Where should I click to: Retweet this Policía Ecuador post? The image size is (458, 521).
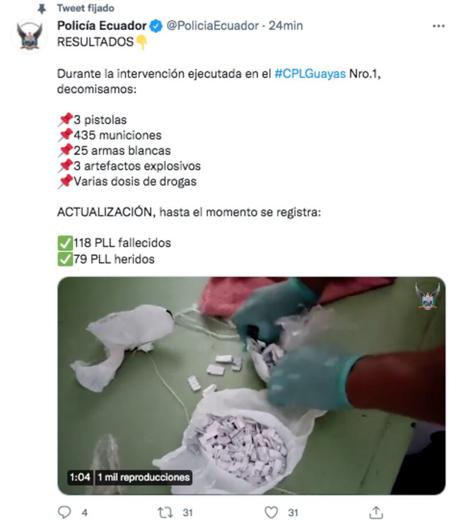pyautogui.click(x=165, y=512)
